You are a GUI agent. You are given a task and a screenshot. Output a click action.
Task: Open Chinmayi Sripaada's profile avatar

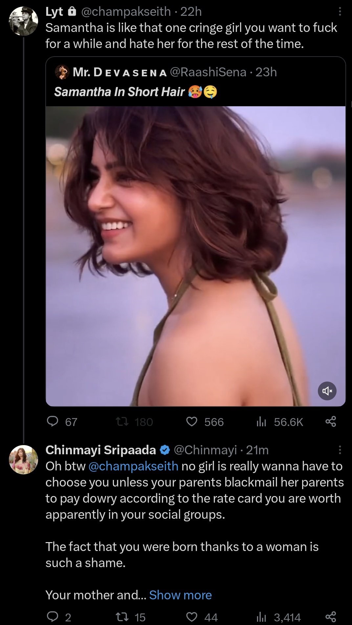coord(23,460)
